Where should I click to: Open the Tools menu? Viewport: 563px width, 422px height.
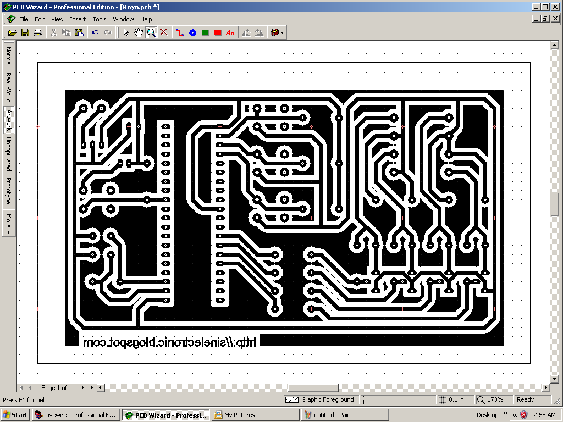click(x=99, y=19)
